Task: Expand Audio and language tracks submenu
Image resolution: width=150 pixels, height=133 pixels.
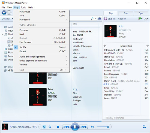Action: [x=41, y=57]
